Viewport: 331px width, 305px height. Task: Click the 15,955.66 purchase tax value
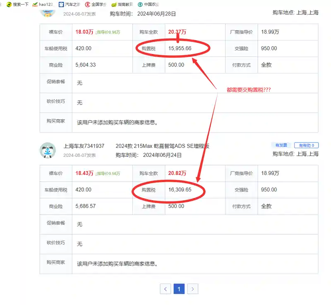180,48
